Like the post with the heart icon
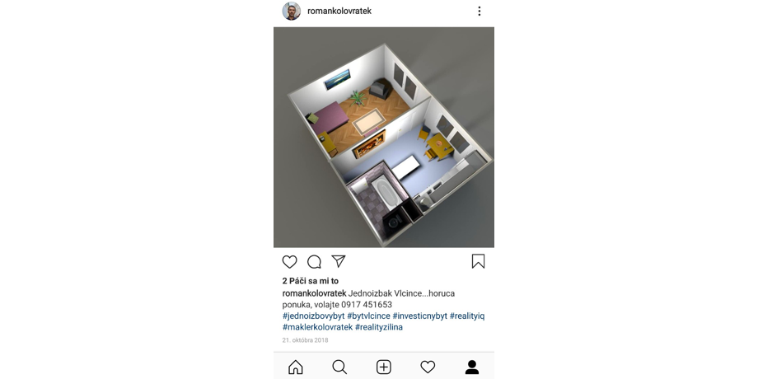 [289, 261]
